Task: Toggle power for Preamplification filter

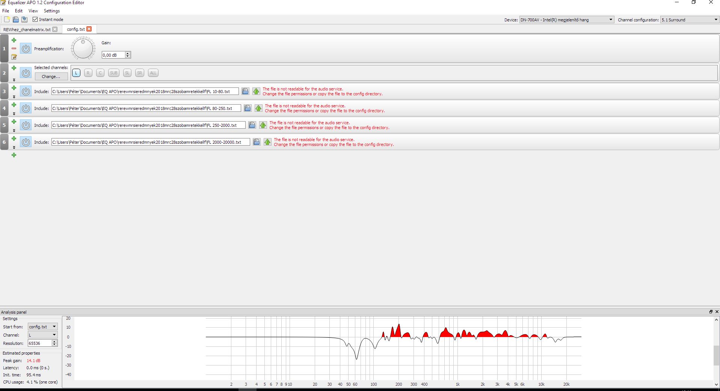Action: pos(26,48)
